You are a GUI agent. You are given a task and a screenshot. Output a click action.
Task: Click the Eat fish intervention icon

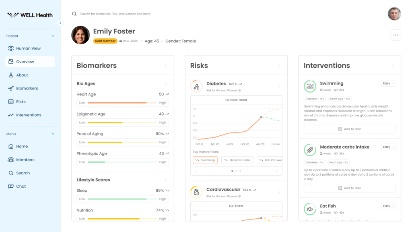tap(310, 209)
